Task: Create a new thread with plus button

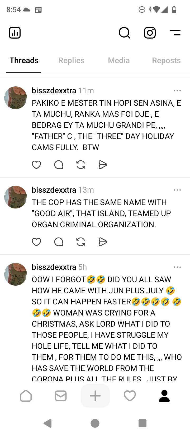Action: pos(95,396)
